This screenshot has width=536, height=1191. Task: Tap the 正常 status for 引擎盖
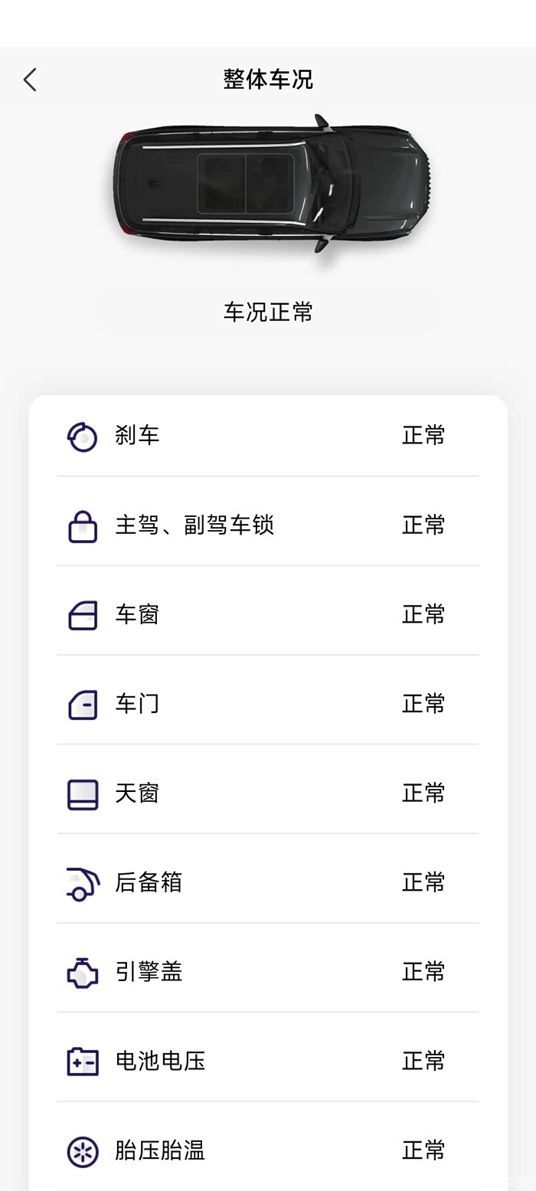(423, 972)
